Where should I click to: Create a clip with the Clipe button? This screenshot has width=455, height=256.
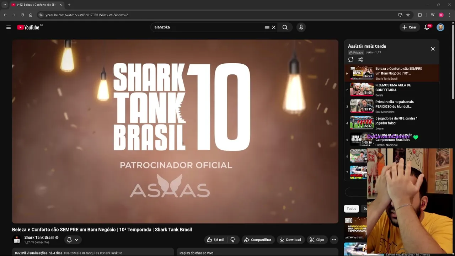click(317, 240)
